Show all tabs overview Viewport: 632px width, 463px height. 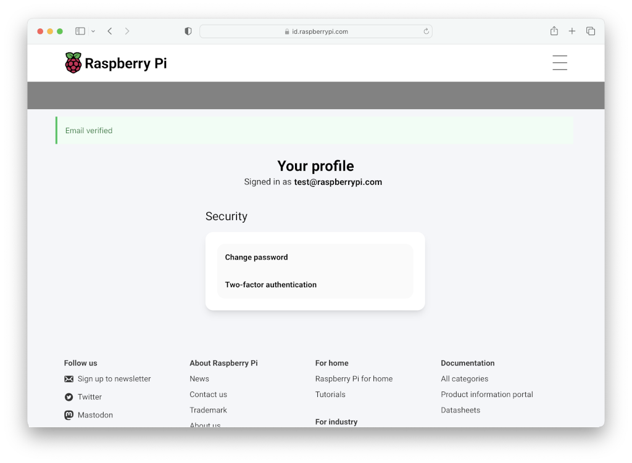pos(590,31)
